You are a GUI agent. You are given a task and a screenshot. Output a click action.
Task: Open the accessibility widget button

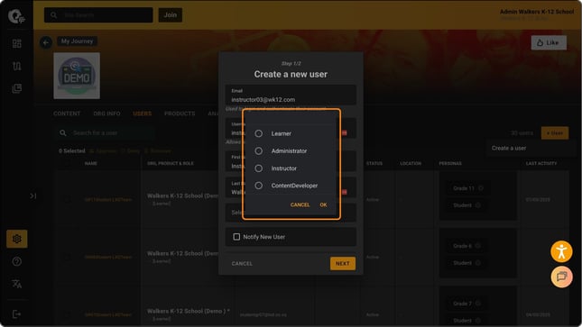pos(561,251)
